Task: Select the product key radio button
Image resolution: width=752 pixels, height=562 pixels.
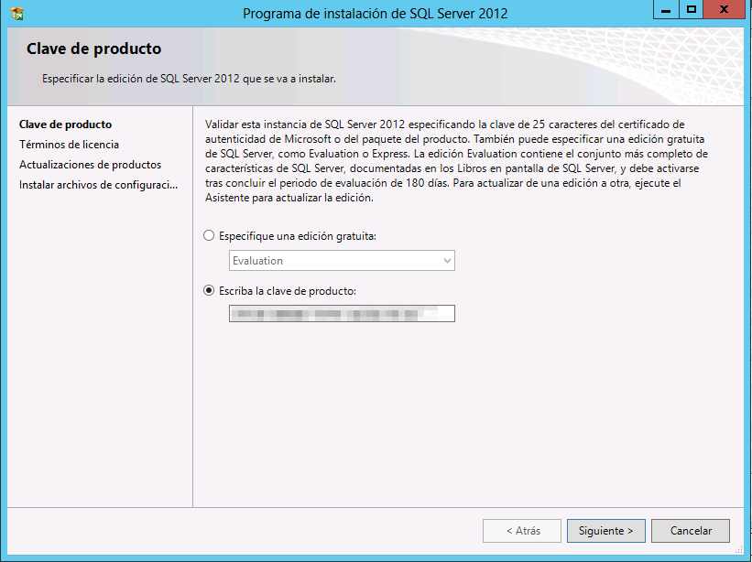Action: point(209,290)
